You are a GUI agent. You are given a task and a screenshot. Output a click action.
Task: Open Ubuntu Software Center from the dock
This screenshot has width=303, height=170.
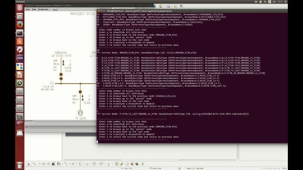[19, 42]
